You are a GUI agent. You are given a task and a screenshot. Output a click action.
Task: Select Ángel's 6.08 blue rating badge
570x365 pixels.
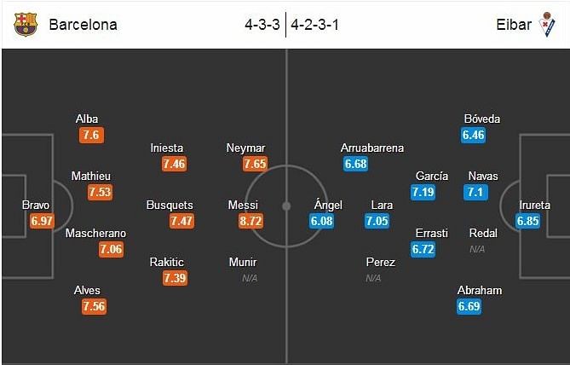click(x=322, y=221)
